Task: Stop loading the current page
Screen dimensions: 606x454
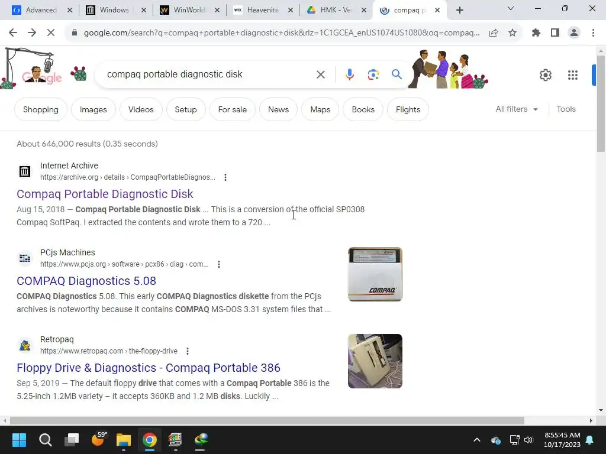Action: [x=51, y=33]
